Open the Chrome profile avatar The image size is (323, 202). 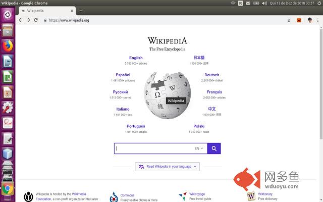click(x=309, y=20)
